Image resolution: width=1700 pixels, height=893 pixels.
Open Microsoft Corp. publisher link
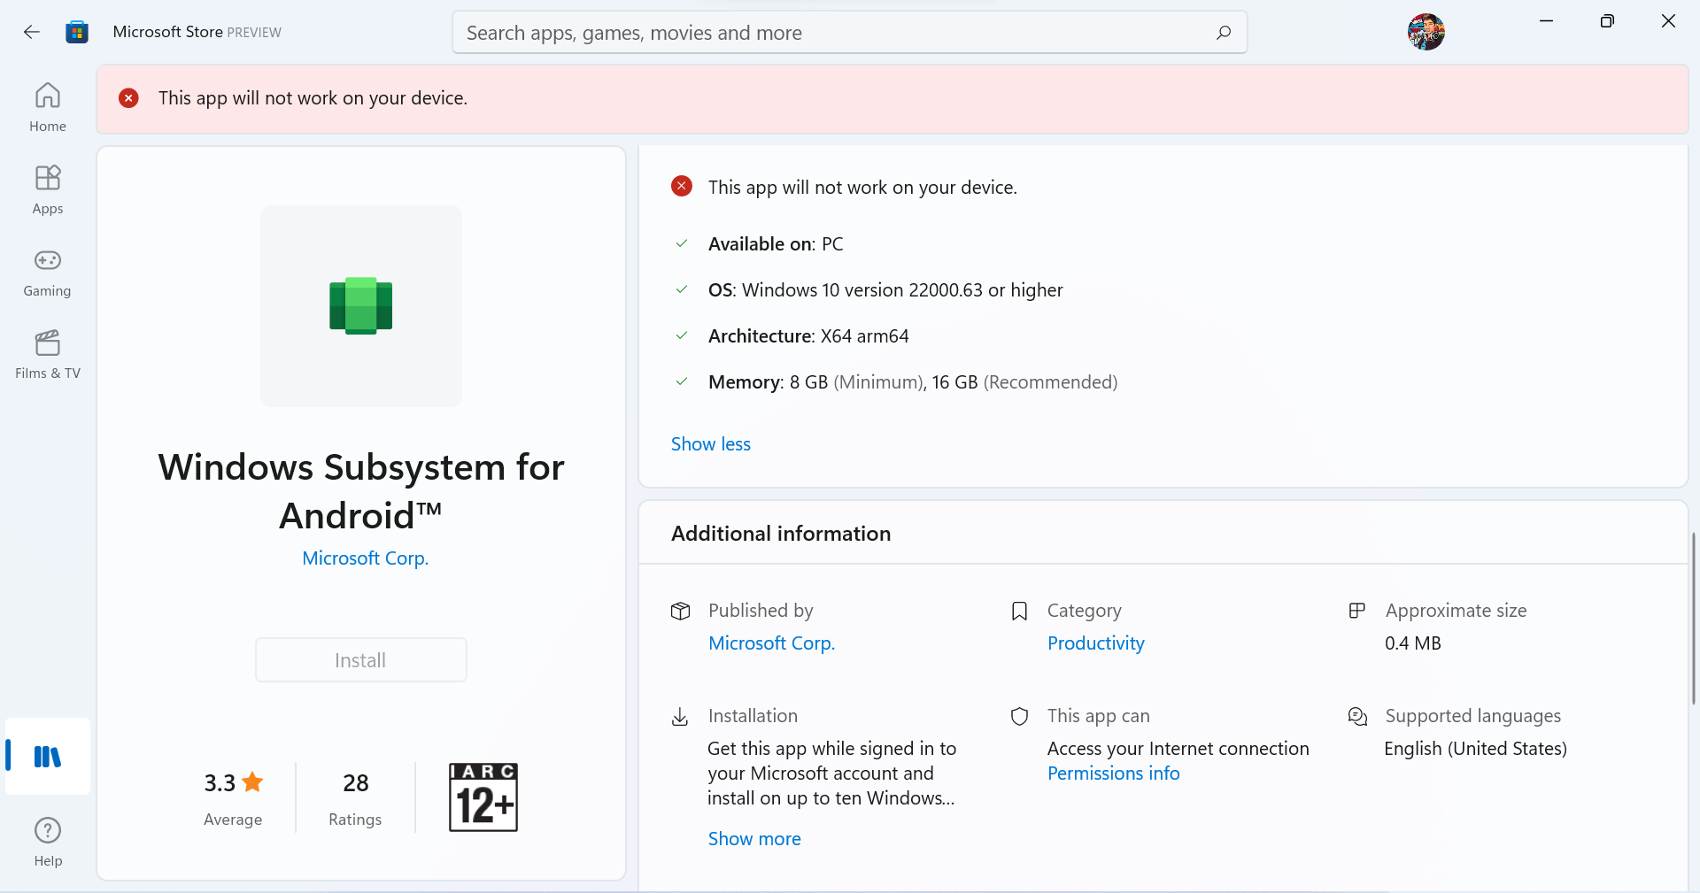pyautogui.click(x=771, y=643)
